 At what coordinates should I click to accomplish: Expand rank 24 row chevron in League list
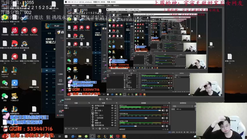(55, 66)
